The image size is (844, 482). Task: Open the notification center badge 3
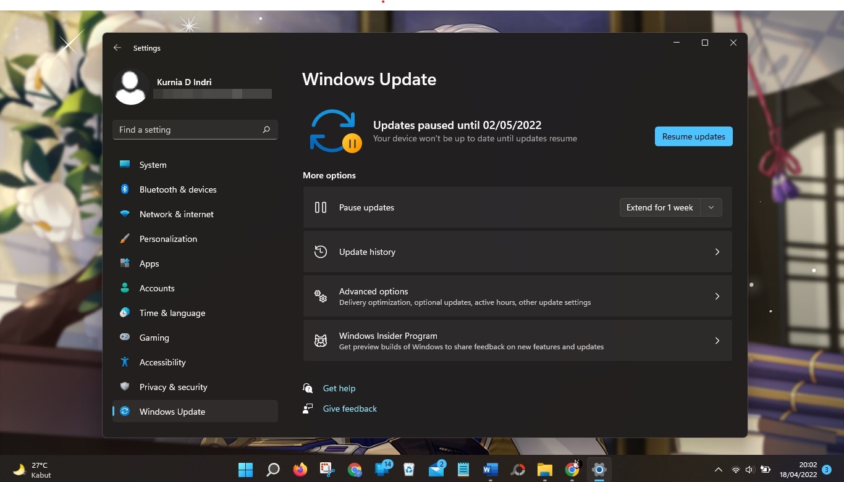(x=827, y=470)
